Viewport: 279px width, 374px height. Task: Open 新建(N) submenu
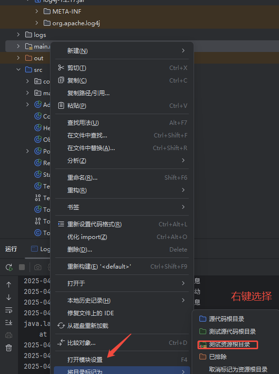122,51
